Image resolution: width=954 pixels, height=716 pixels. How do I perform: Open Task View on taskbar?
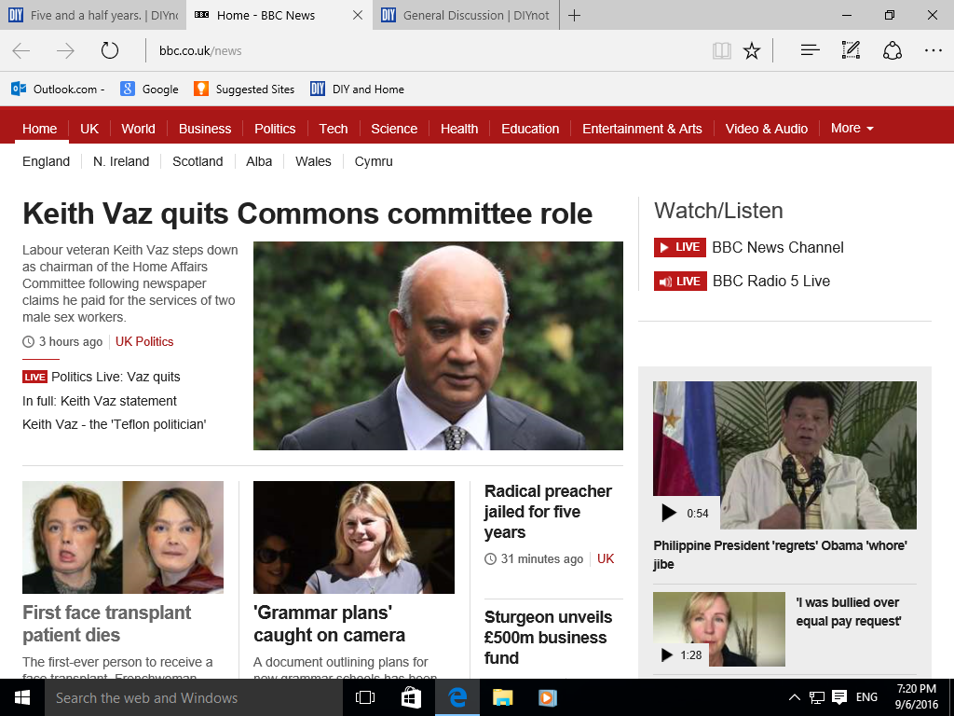pyautogui.click(x=365, y=697)
